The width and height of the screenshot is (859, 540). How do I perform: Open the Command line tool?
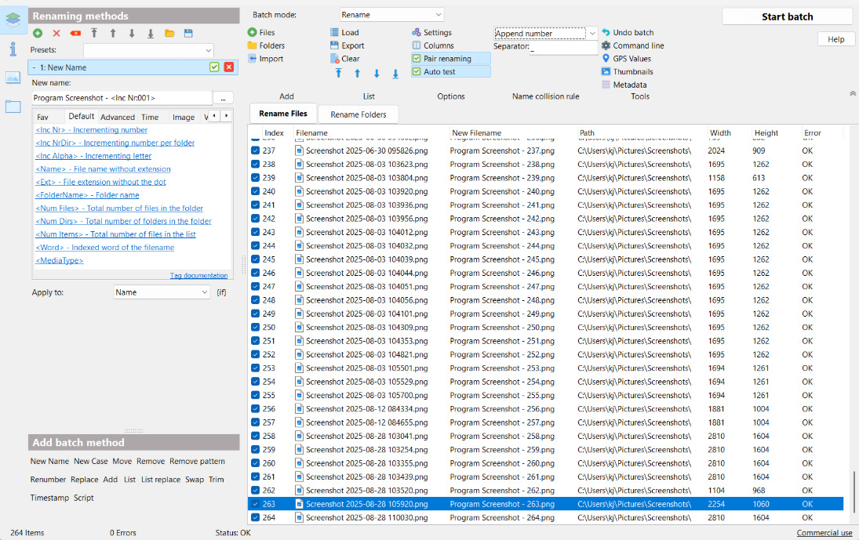point(638,45)
